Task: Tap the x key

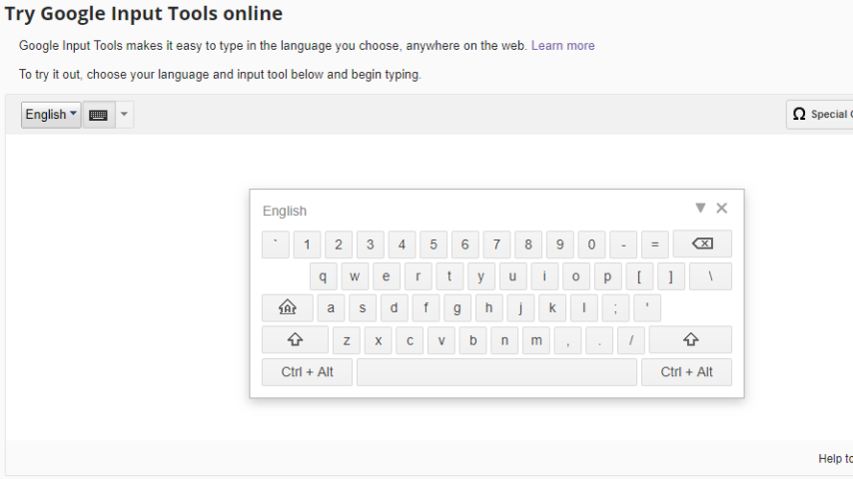Action: [x=379, y=340]
